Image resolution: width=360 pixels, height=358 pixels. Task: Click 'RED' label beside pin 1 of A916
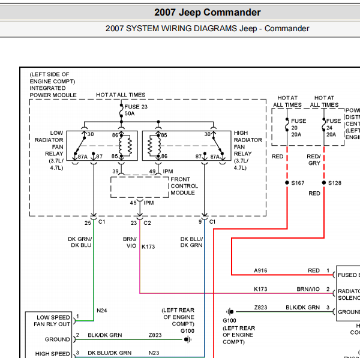[x=314, y=270]
